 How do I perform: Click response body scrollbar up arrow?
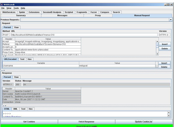pyautogui.click(x=169, y=113)
